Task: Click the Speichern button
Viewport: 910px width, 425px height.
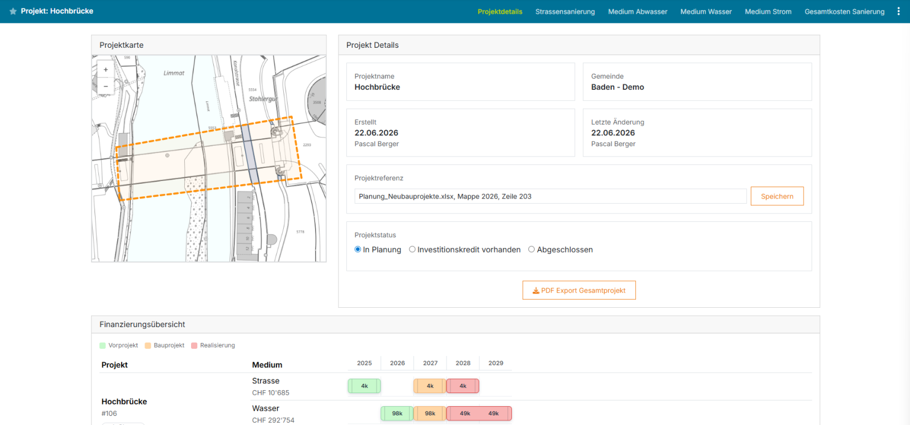Action: click(x=777, y=196)
